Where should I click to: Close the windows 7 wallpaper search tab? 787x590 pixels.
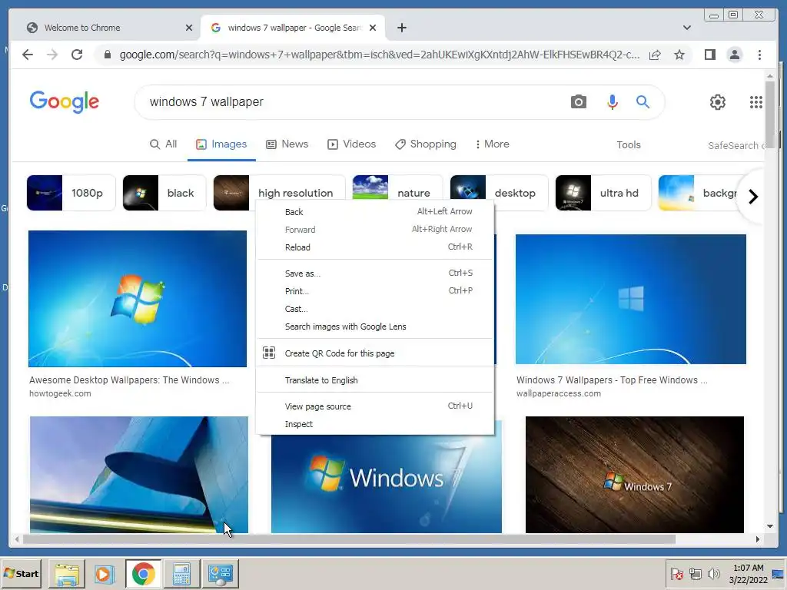pos(373,28)
